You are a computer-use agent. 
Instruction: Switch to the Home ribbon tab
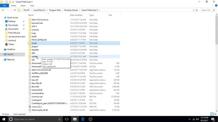(14, 5)
